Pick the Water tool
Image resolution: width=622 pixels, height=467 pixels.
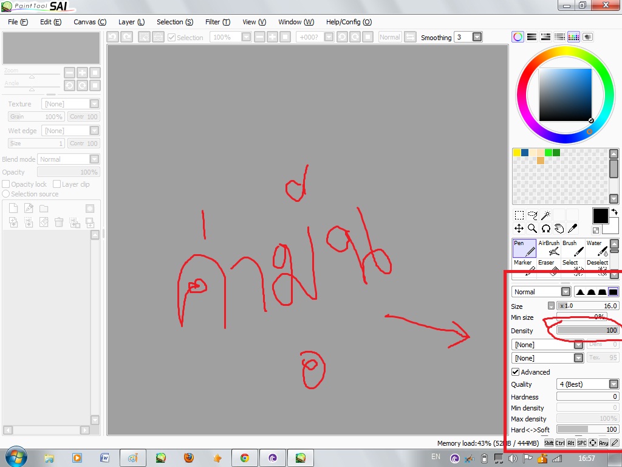(597, 248)
